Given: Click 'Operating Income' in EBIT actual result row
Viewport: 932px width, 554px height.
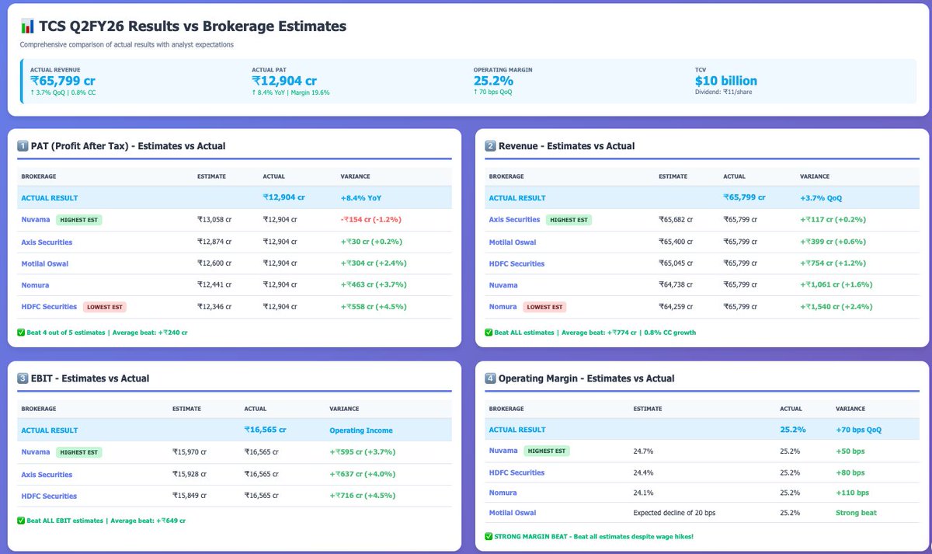Looking at the screenshot, I should tap(361, 430).
